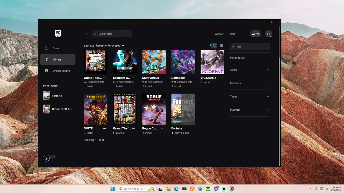This screenshot has width=344, height=193.
Task: Open three-dot menu for SMITE
Action: point(105,129)
